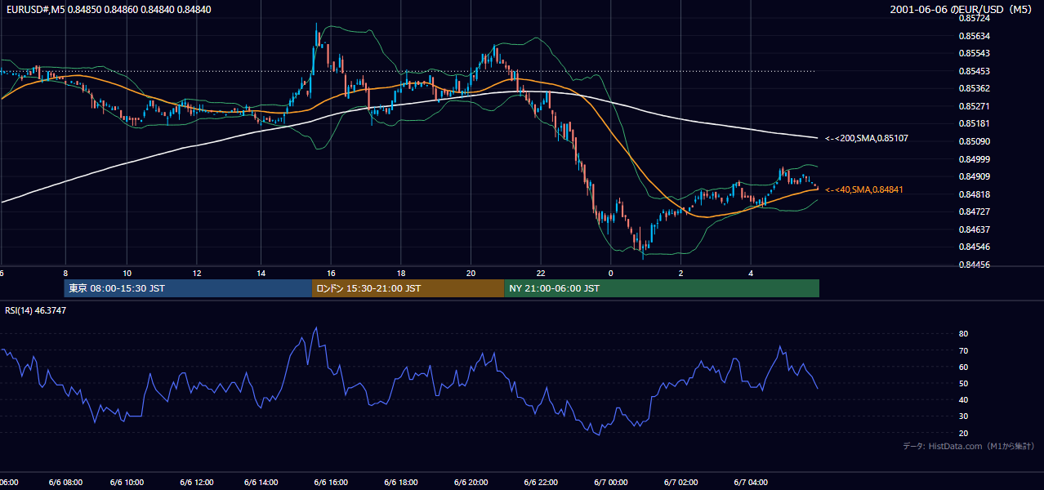1044x490 pixels.
Task: Click RSI axis level 50
Action: tap(963, 383)
